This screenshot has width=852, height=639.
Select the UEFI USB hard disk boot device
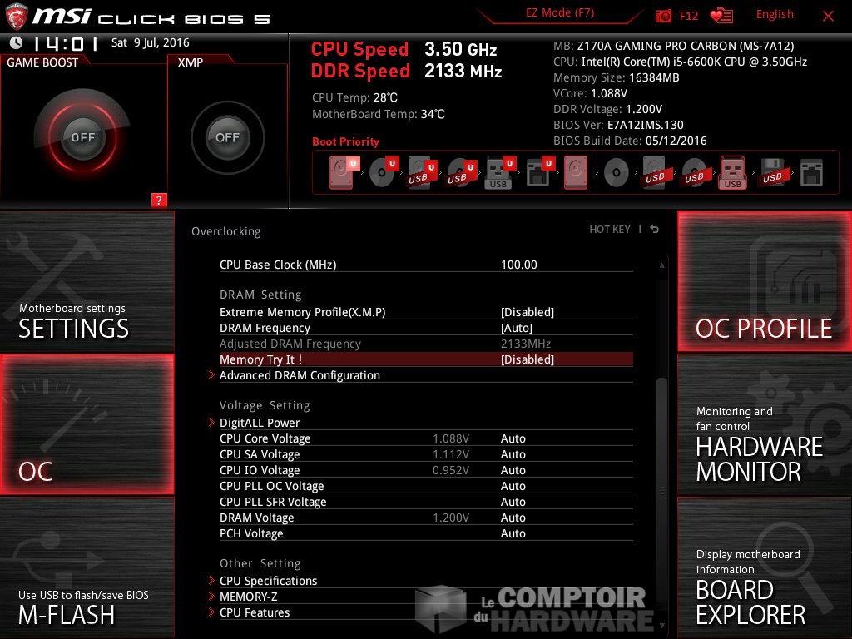click(x=422, y=173)
